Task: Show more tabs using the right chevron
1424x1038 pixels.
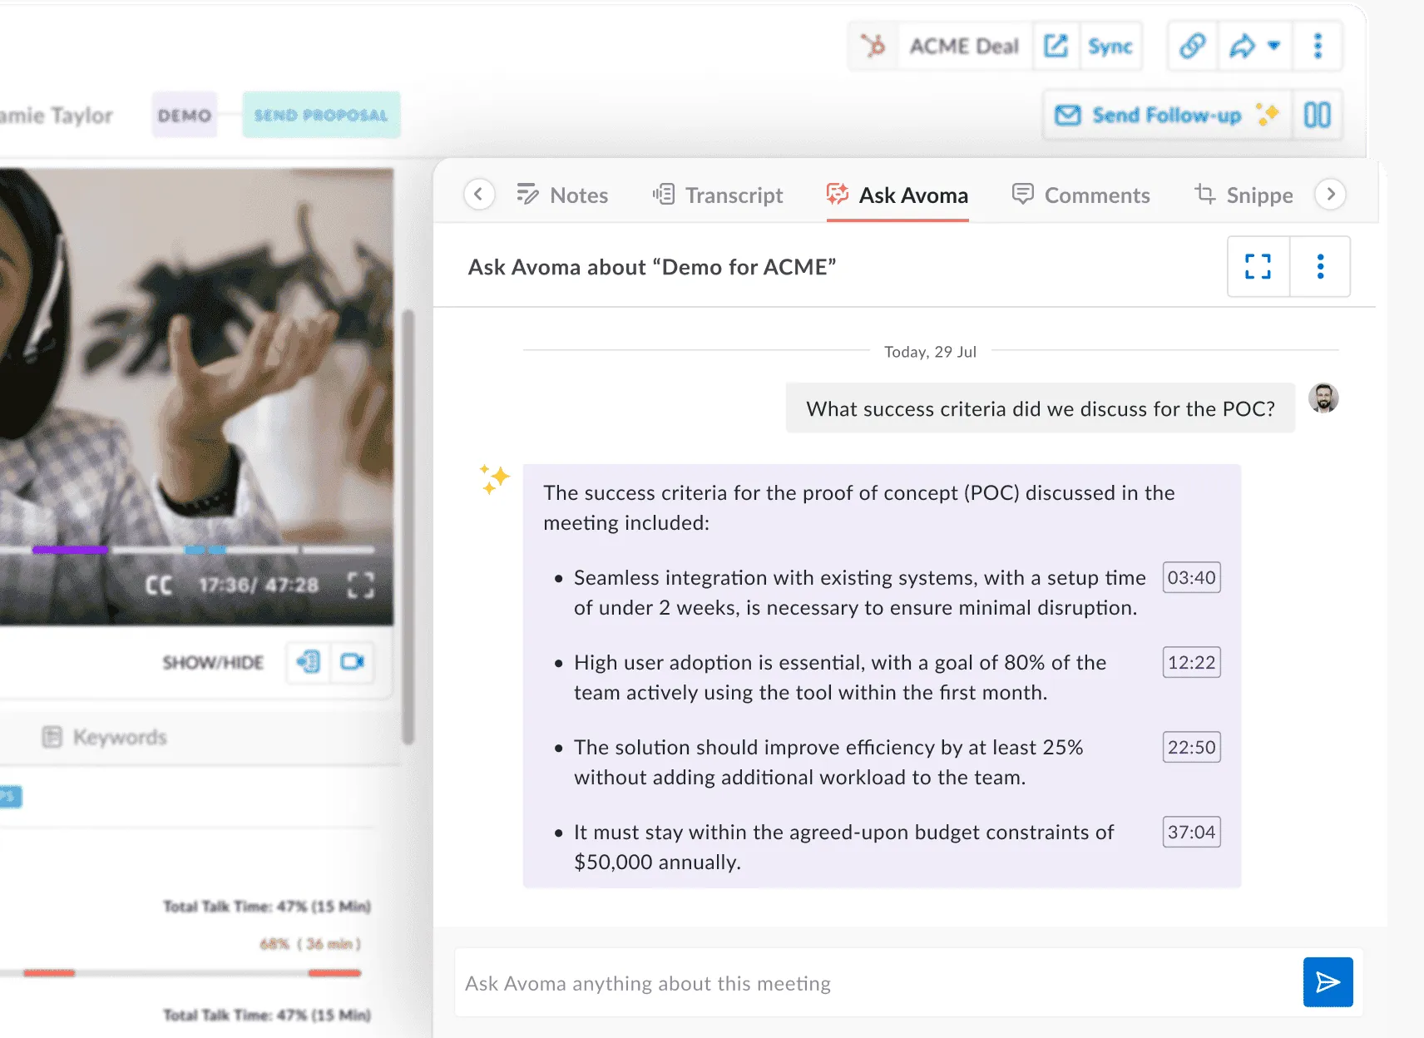Action: [1331, 195]
